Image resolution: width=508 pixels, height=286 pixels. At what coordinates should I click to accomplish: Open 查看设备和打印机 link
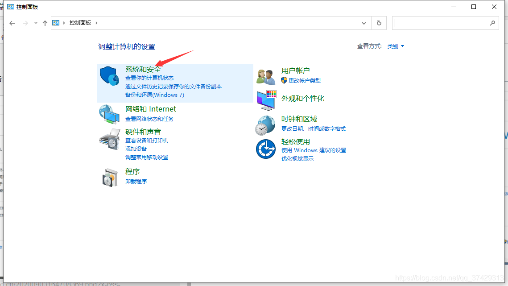pos(147,141)
